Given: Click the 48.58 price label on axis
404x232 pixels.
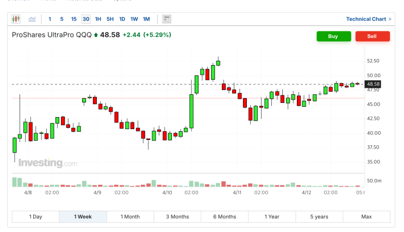Looking at the screenshot, I should (x=373, y=84).
